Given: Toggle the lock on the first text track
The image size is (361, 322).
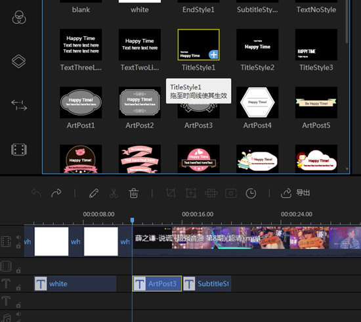Looking at the screenshot, I should coord(18,288).
